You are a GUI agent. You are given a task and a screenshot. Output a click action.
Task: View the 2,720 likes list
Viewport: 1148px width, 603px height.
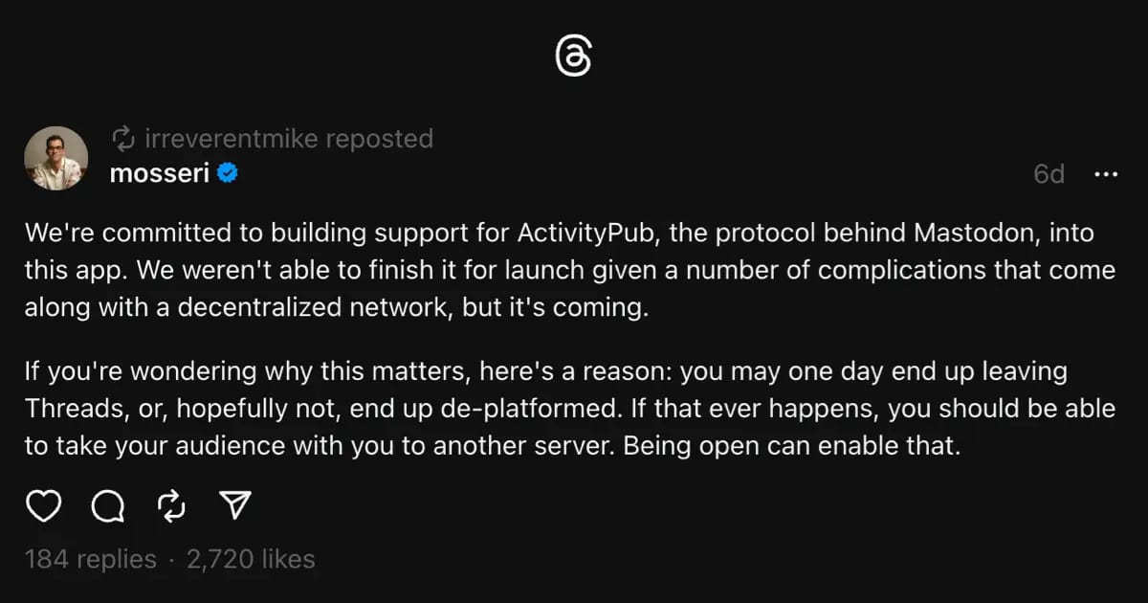pos(251,559)
